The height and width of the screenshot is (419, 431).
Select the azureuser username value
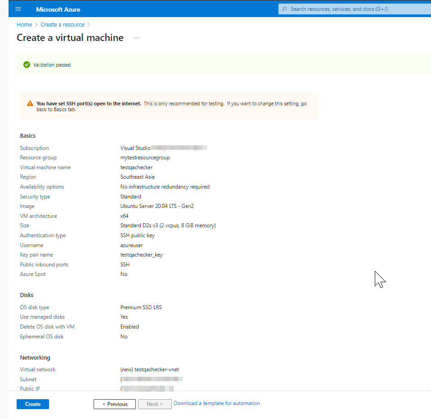pyautogui.click(x=132, y=245)
